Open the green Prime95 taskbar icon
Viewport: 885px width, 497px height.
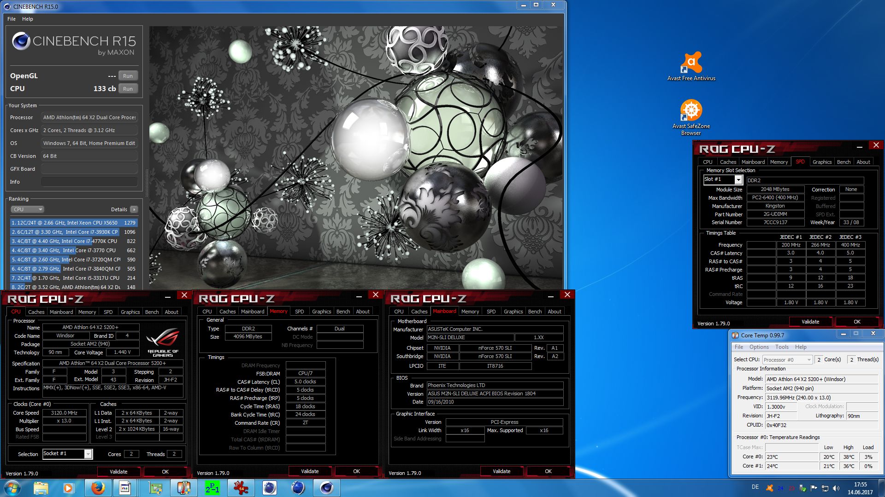[212, 488]
